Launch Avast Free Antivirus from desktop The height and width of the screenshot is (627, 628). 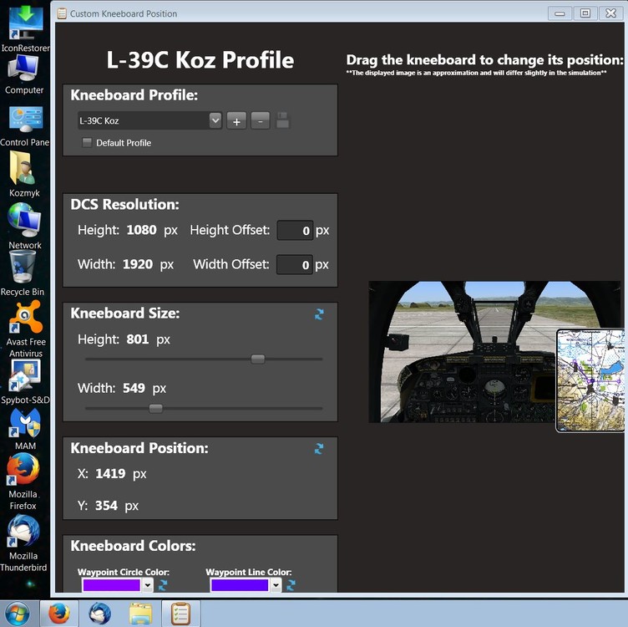point(26,329)
